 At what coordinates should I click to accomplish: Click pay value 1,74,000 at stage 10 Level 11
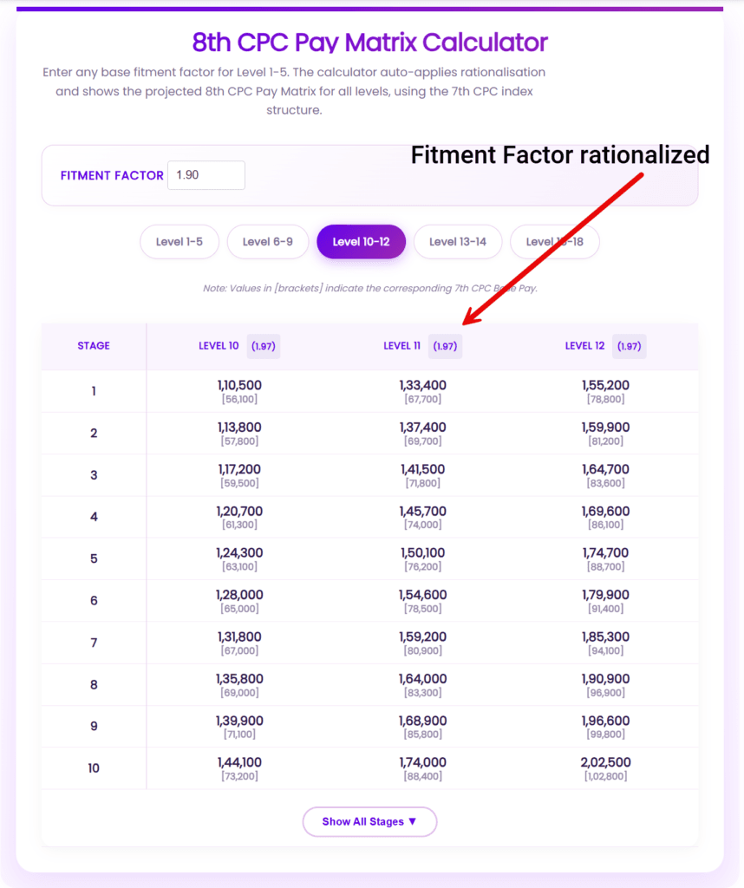[422, 762]
